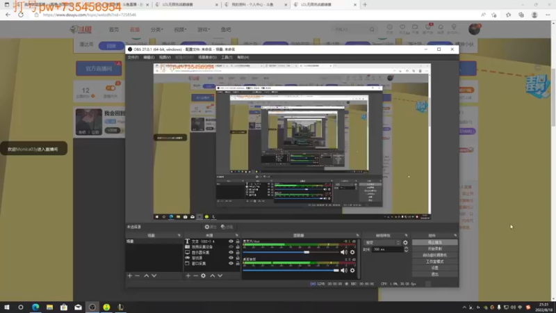The height and width of the screenshot is (313, 556).
Task: Open the Edge browser settings ellipsis menu
Action: (x=548, y=15)
